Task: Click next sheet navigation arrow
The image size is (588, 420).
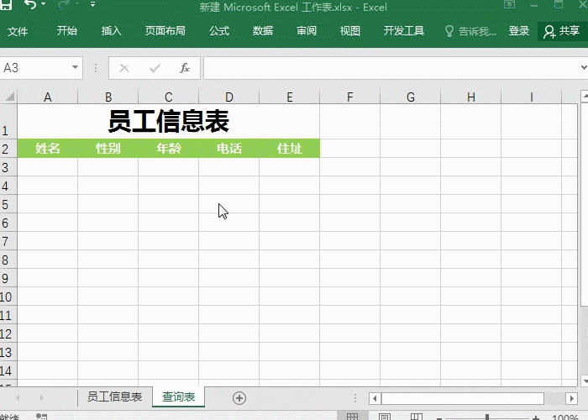Action: pyautogui.click(x=42, y=397)
